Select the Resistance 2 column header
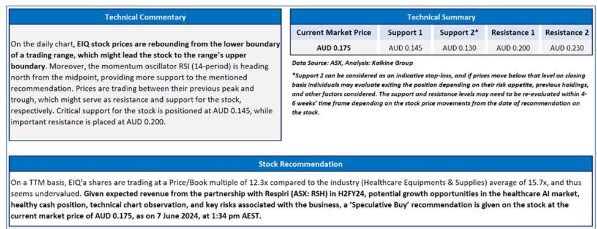Image resolution: width=597 pixels, height=229 pixels. [566, 32]
